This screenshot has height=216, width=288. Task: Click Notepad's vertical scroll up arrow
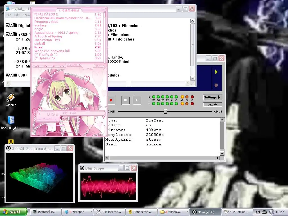[192, 21]
